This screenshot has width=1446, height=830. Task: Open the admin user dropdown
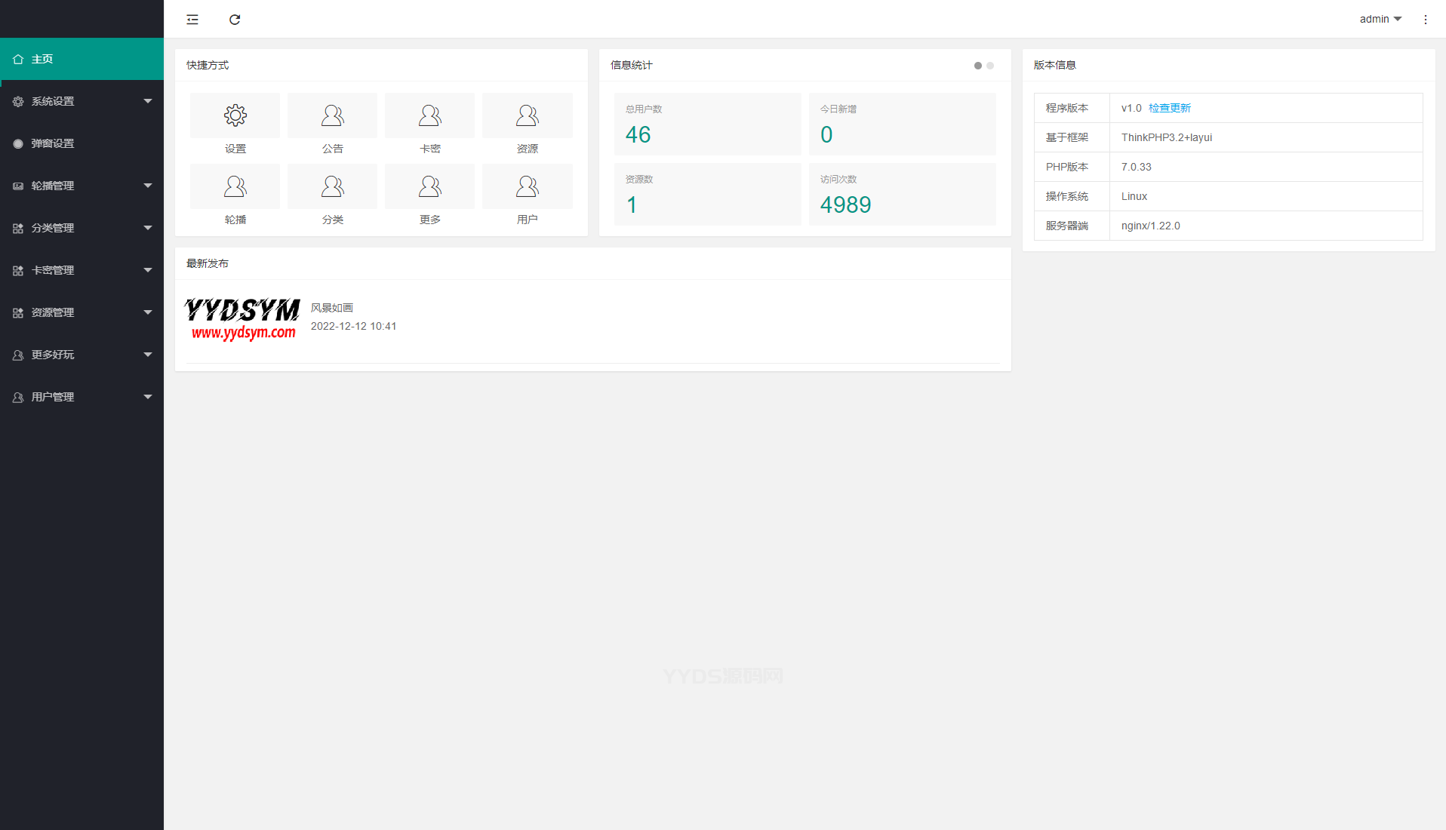click(x=1380, y=20)
